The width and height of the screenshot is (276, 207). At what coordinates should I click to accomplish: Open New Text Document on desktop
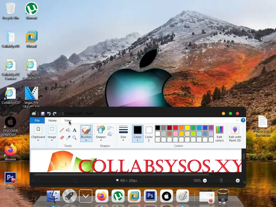(x=263, y=126)
